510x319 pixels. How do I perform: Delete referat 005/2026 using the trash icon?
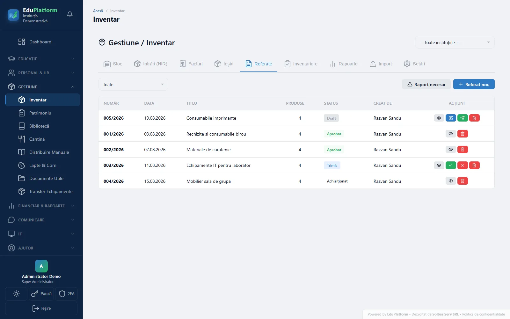[474, 118]
